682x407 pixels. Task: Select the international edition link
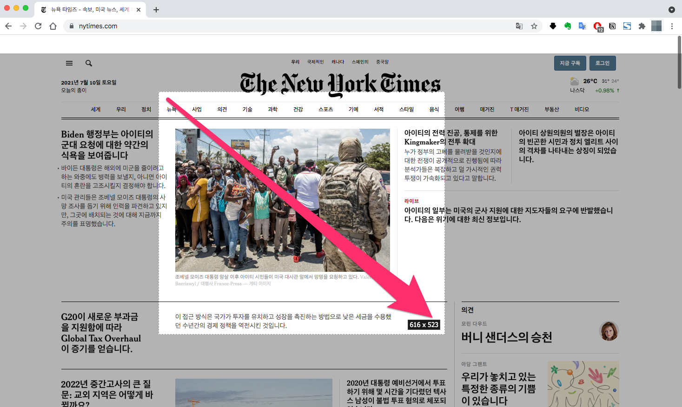coord(315,62)
